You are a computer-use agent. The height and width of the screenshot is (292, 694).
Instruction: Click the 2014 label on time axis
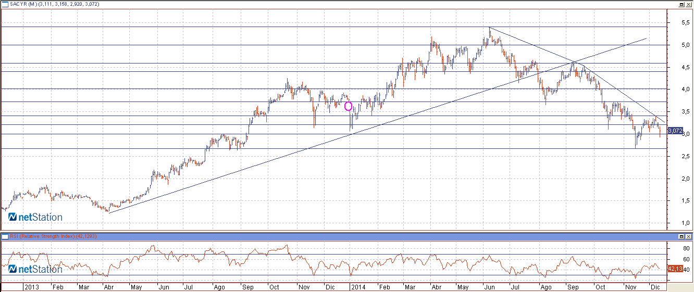(x=357, y=287)
